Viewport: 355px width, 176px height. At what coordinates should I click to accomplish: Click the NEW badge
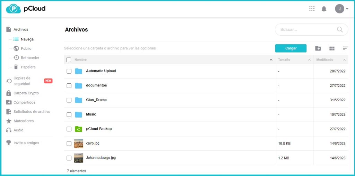(48, 81)
